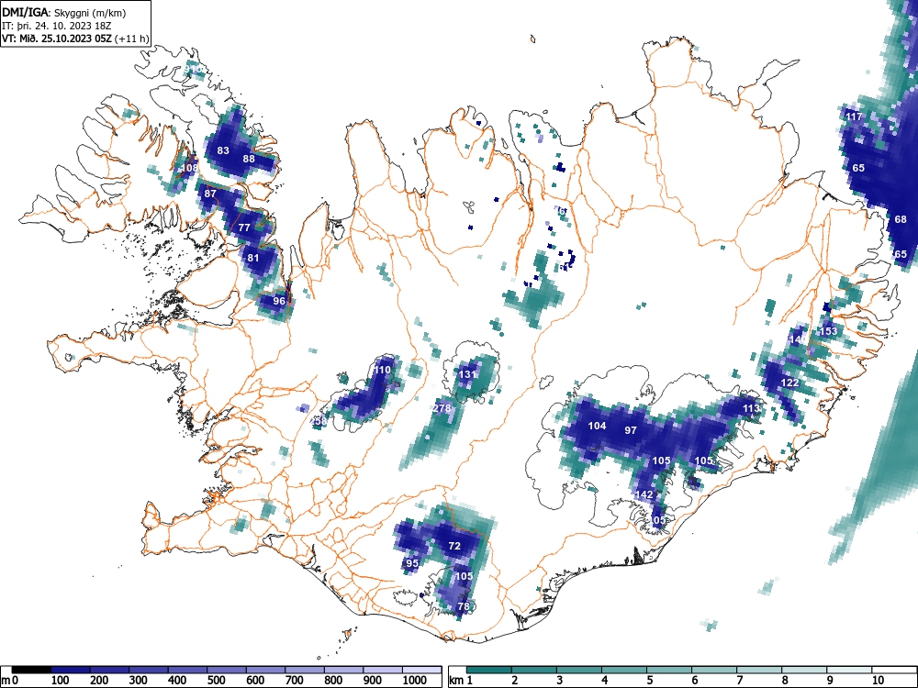Click the 'm' unit label in legend
This screenshot has width=918, height=688.
click(6, 681)
